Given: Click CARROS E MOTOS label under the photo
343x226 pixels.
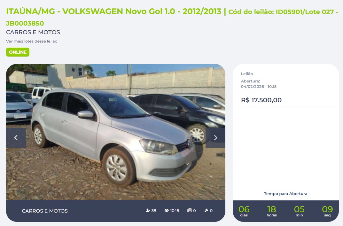Looking at the screenshot, I should click(45, 211).
